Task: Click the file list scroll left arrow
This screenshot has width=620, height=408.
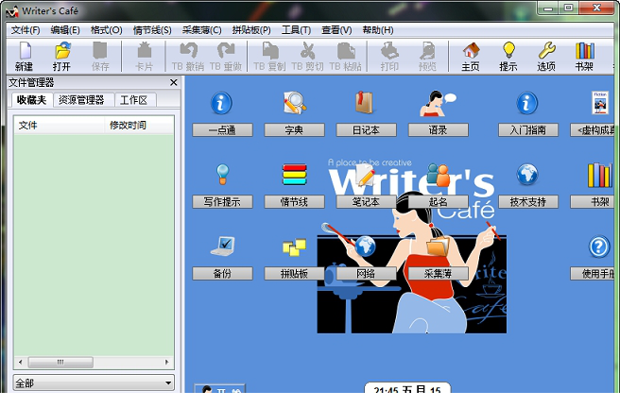Action: coord(21,362)
